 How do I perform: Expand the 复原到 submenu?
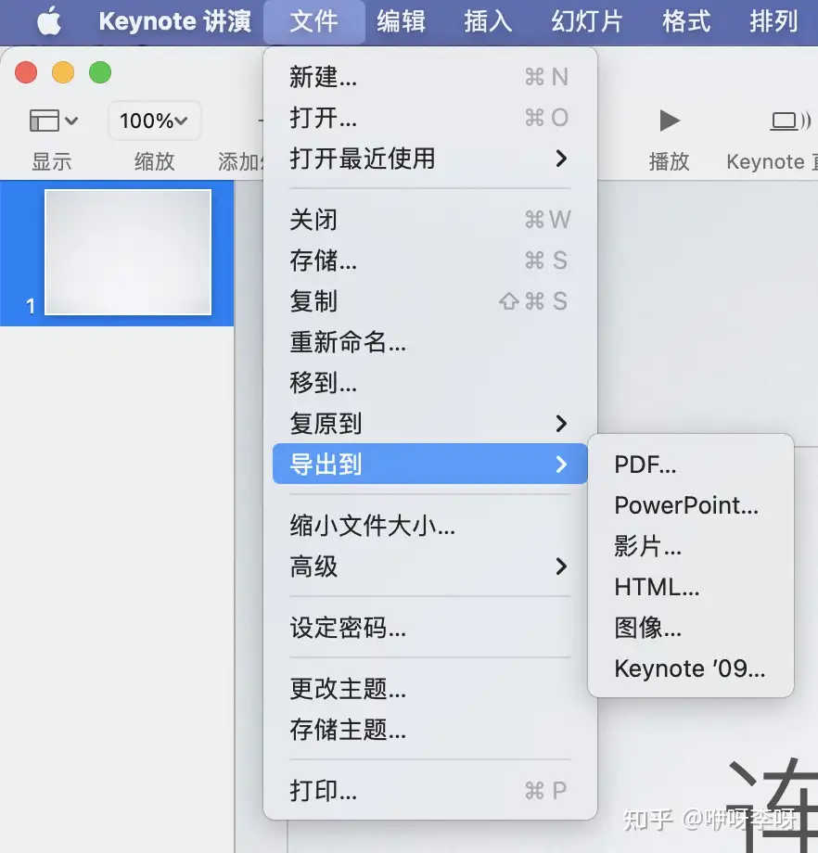pyautogui.click(x=430, y=423)
